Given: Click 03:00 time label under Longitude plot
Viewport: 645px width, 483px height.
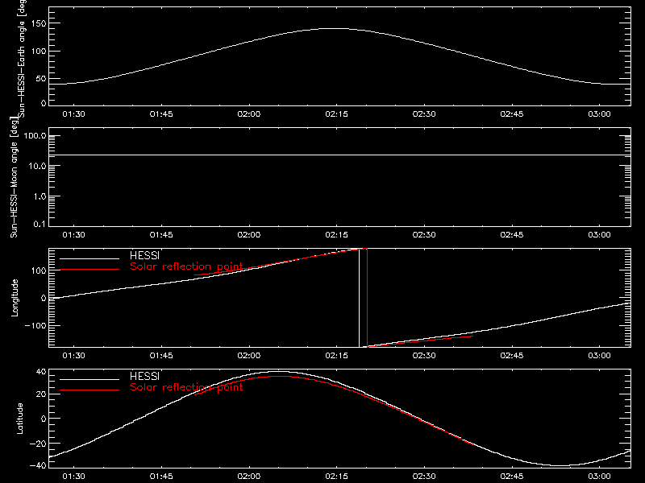Looking at the screenshot, I should (599, 355).
